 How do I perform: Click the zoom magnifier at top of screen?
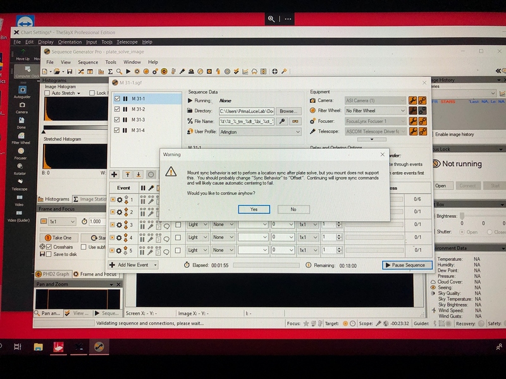coord(271,19)
